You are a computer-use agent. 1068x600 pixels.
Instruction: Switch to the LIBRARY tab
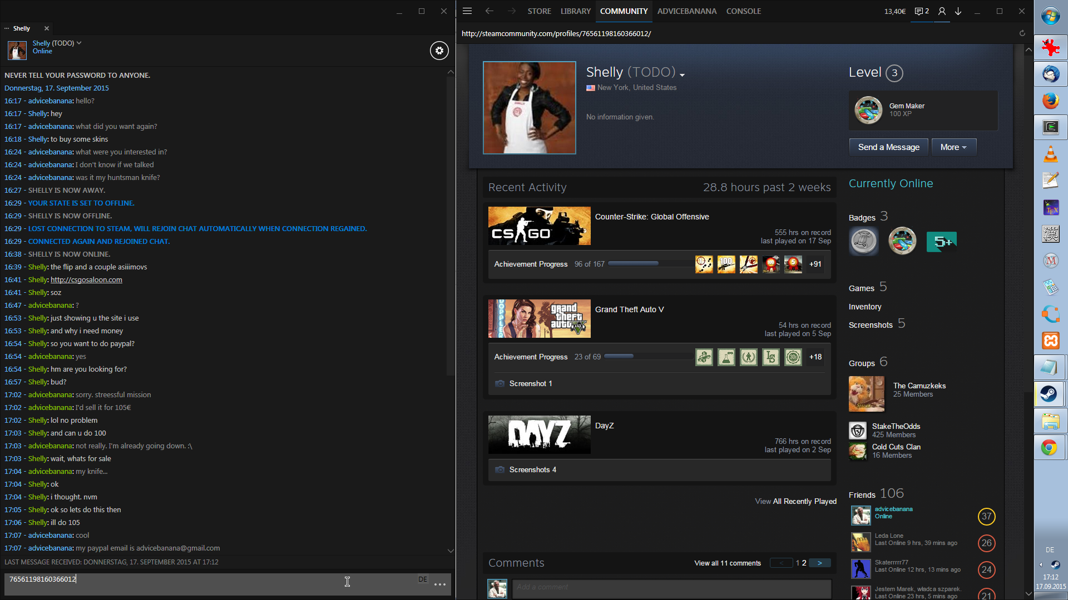pyautogui.click(x=575, y=11)
